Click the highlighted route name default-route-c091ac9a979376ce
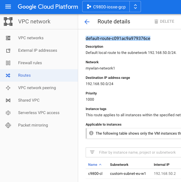The height and width of the screenshot is (182, 181). pyautogui.click(x=118, y=38)
